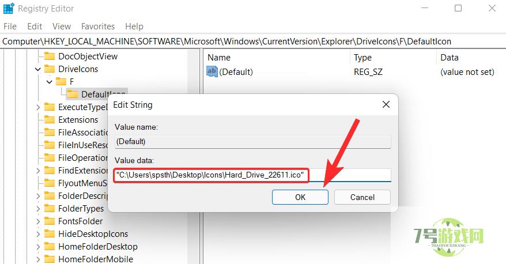Image resolution: width=506 pixels, height=264 pixels.
Task: Click the Registry Editor app icon
Action: click(7, 9)
